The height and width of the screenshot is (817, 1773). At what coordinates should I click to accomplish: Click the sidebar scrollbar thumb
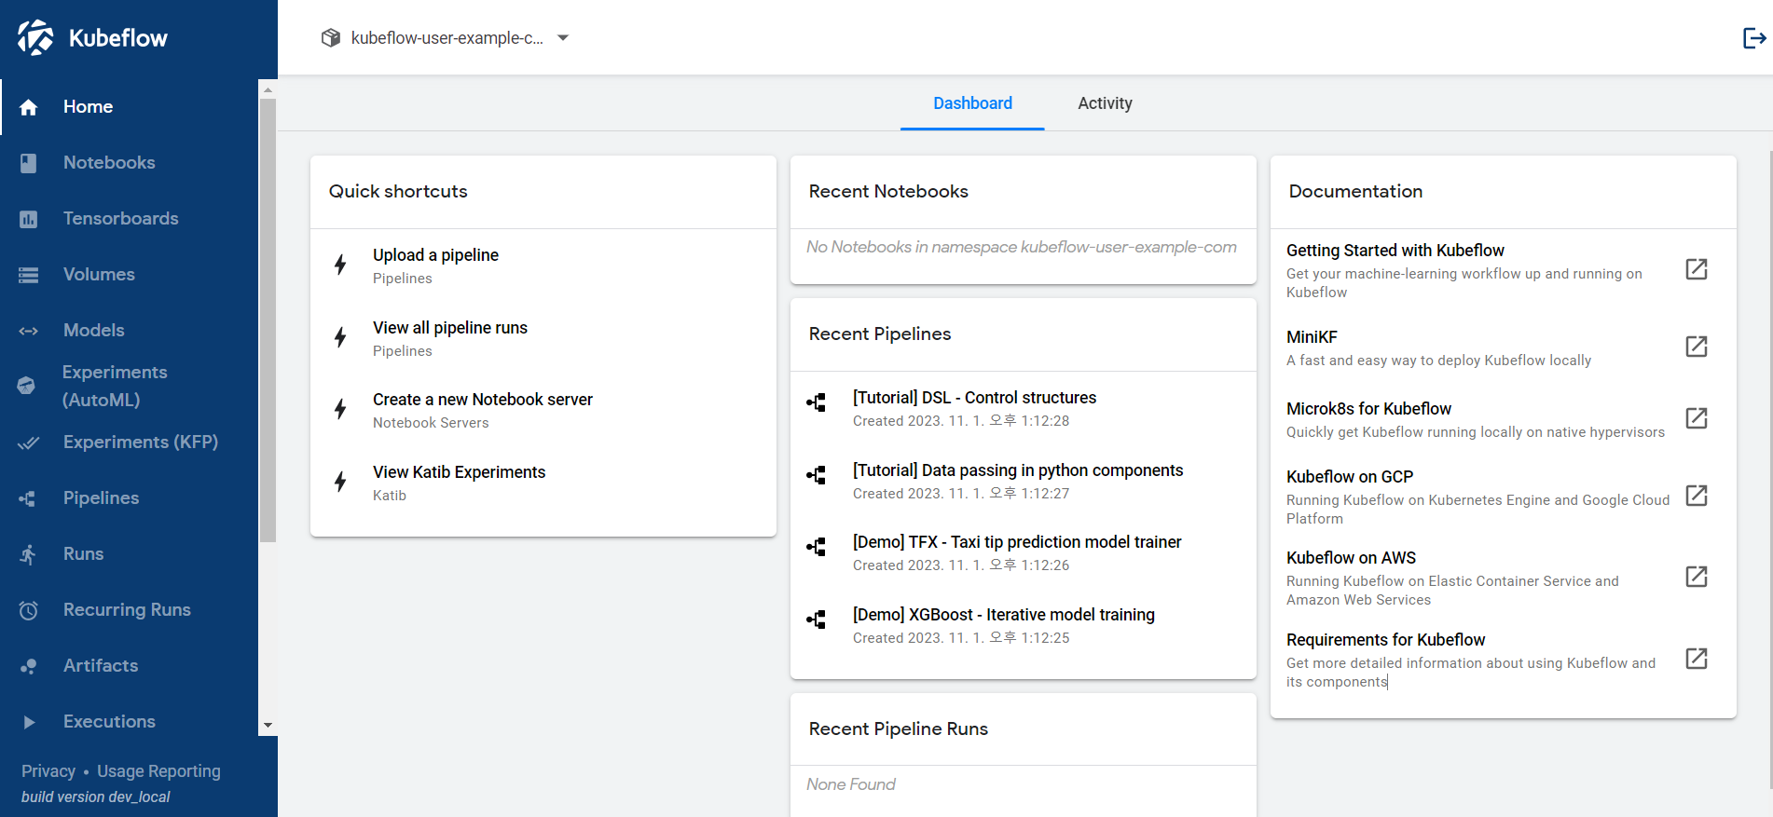[x=268, y=320]
